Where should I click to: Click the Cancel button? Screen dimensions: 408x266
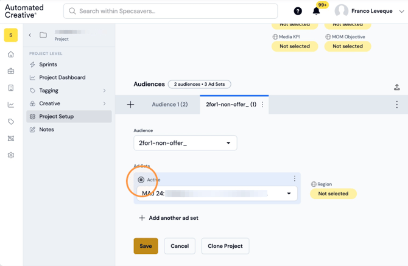pyautogui.click(x=180, y=246)
